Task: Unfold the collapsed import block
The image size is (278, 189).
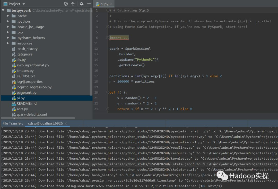Action: coord(108,38)
